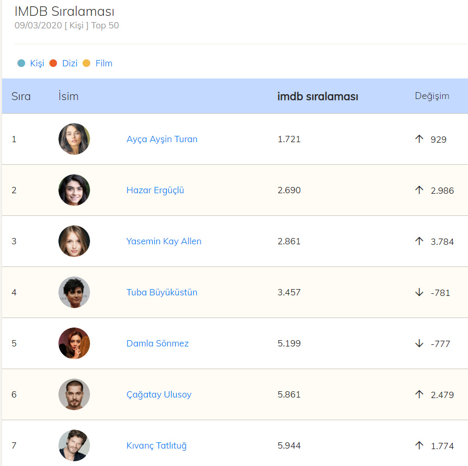Open the Hazar Ergüçlü link
This screenshot has height=466, width=468.
[x=155, y=191]
